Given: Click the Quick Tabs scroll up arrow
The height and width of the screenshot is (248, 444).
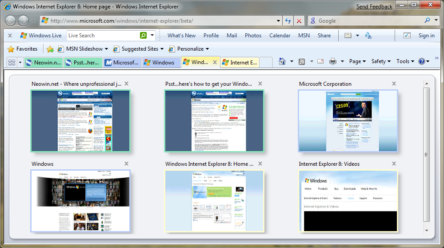Looking at the screenshot, I should pyautogui.click(x=426, y=84).
